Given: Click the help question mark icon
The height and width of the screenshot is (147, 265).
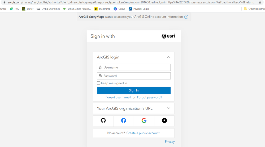Looking at the screenshot, I should click(x=186, y=17).
